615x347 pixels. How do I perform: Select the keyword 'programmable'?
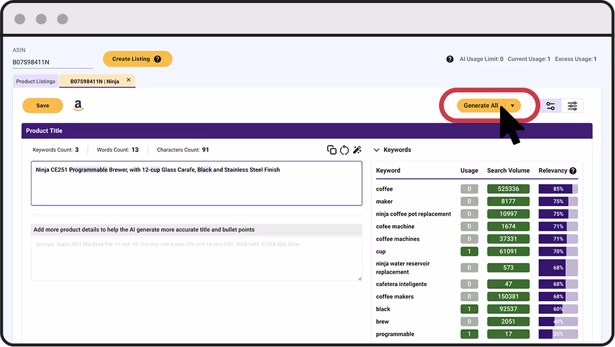click(395, 334)
